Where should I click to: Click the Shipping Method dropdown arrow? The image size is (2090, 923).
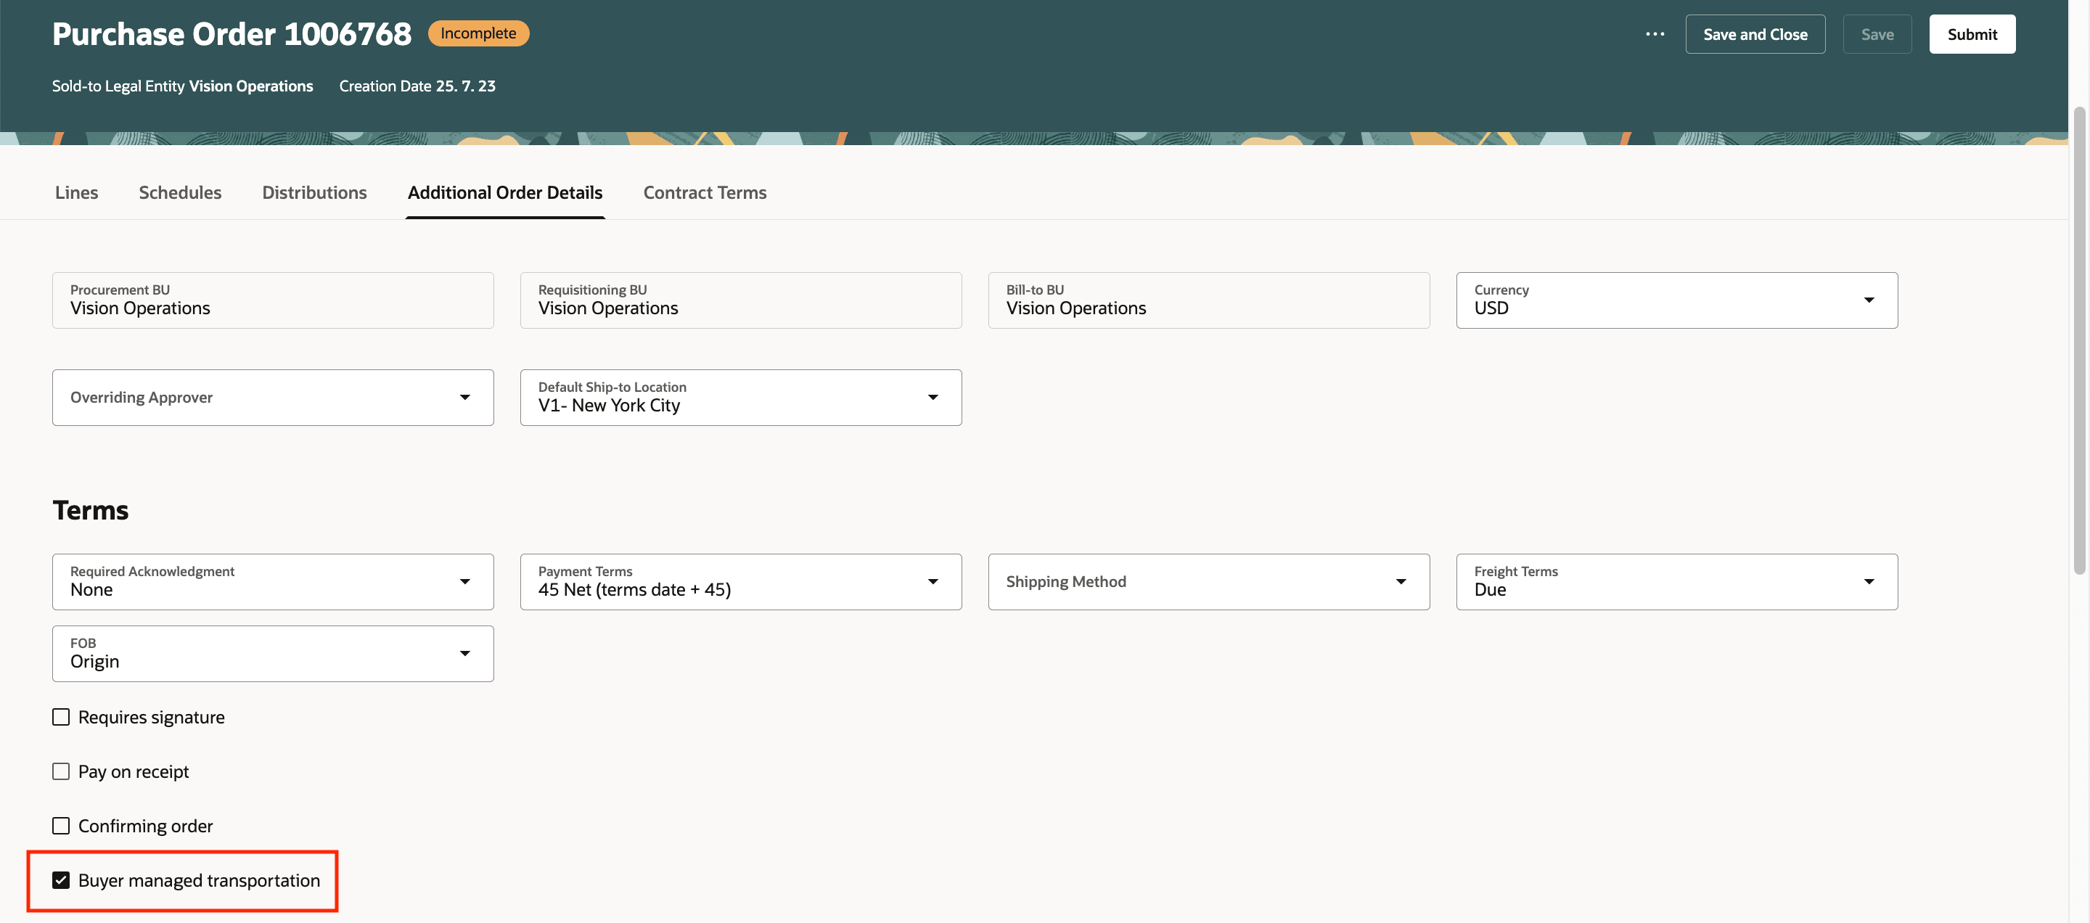[x=1401, y=581]
